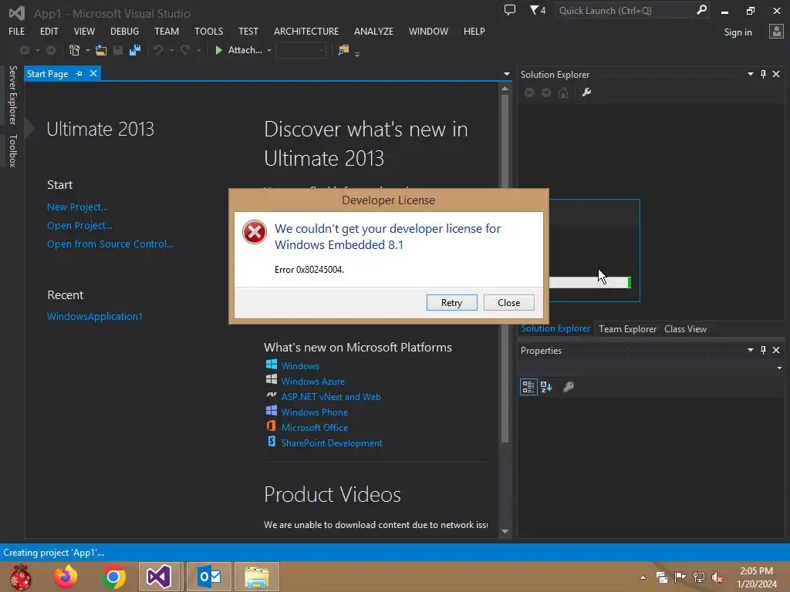Screen dimensions: 790x592
Task: Click the project creation progress bar
Action: (x=590, y=282)
